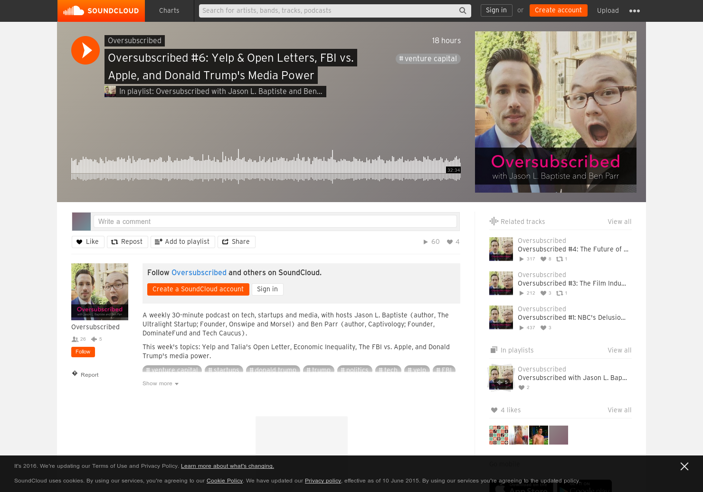Report this track

tap(85, 374)
